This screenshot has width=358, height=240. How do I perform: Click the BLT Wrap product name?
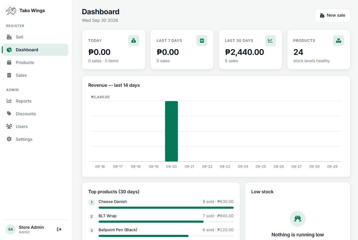coord(108,216)
